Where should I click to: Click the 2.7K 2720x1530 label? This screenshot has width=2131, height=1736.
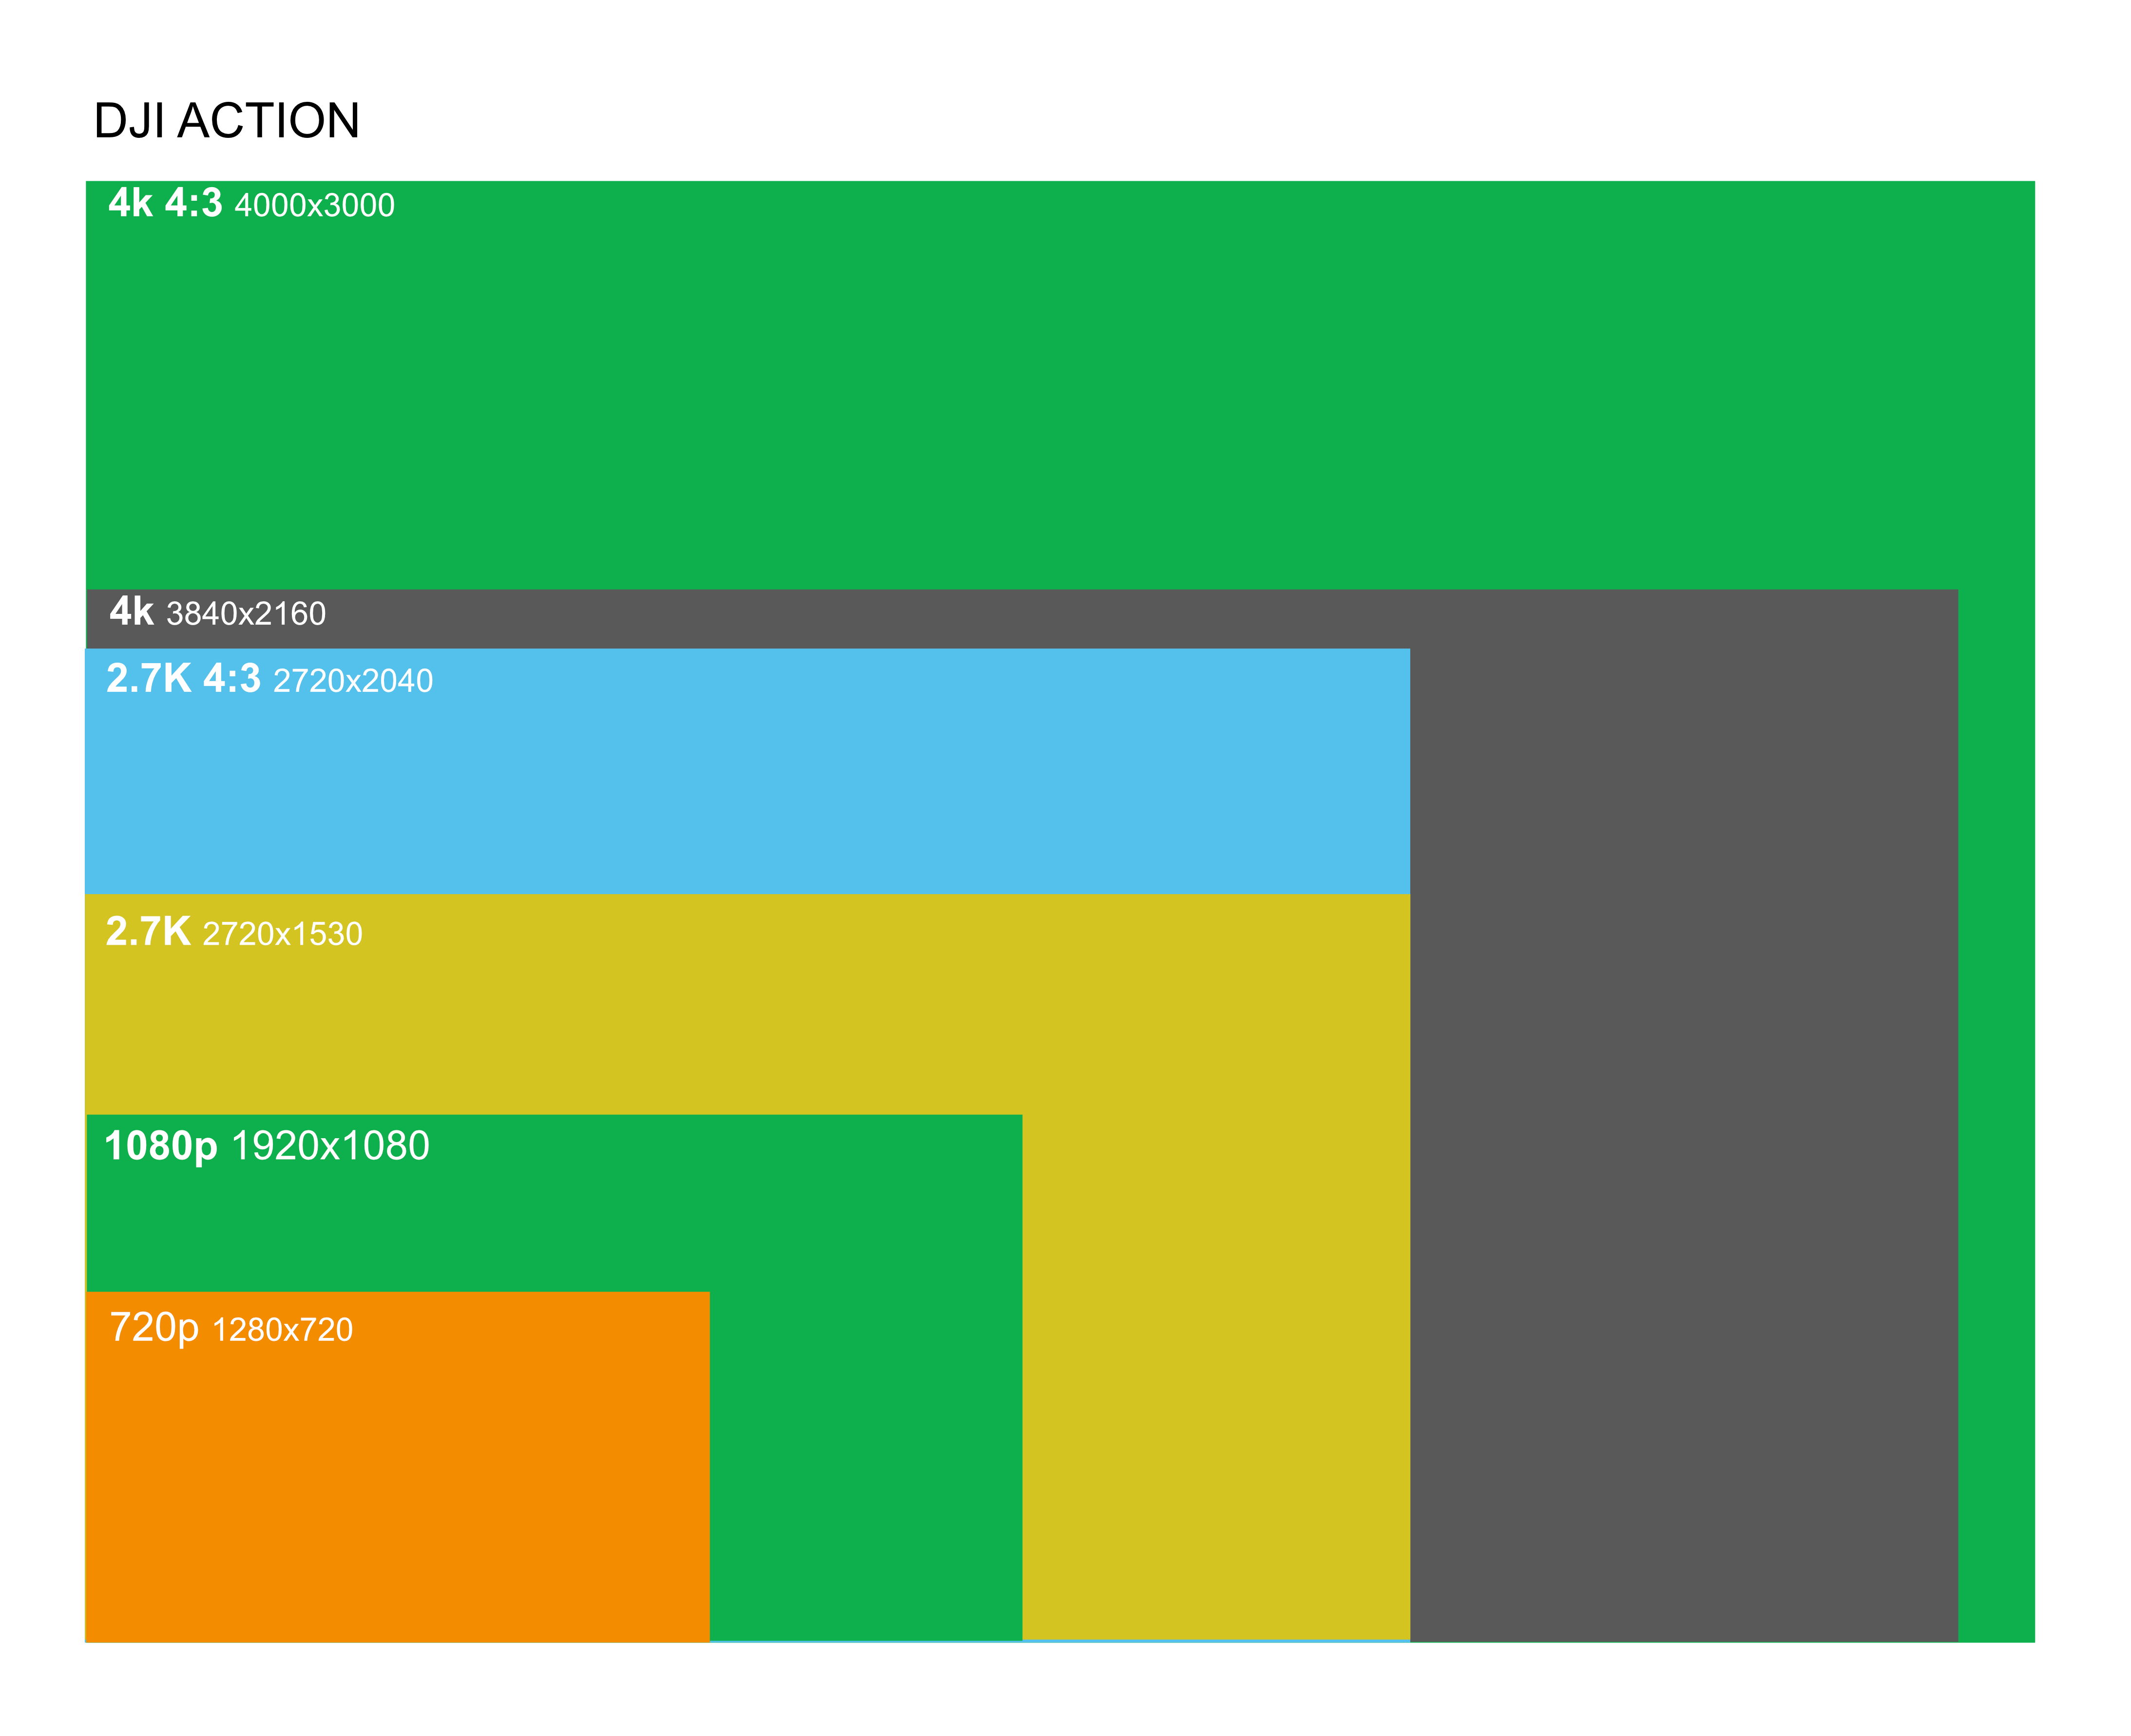tap(234, 933)
